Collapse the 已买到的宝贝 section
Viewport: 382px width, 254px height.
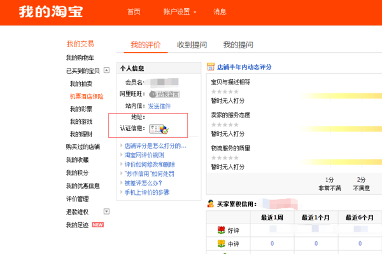click(106, 70)
